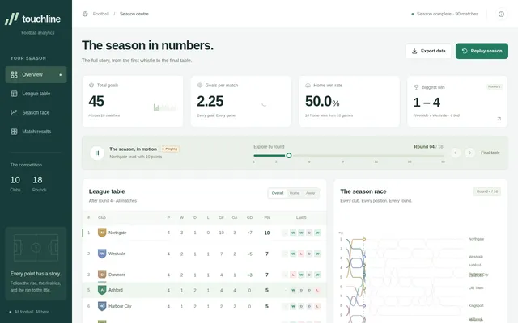Click the Final table link
This screenshot has height=323, width=518.
(x=490, y=153)
